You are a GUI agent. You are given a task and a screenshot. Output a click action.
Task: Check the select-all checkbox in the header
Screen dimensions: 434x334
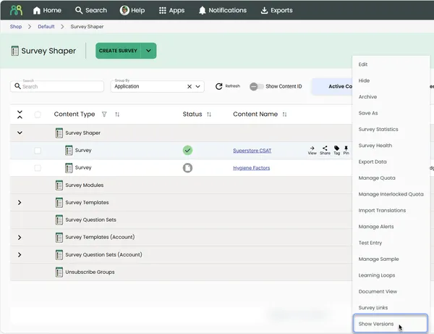[38, 114]
